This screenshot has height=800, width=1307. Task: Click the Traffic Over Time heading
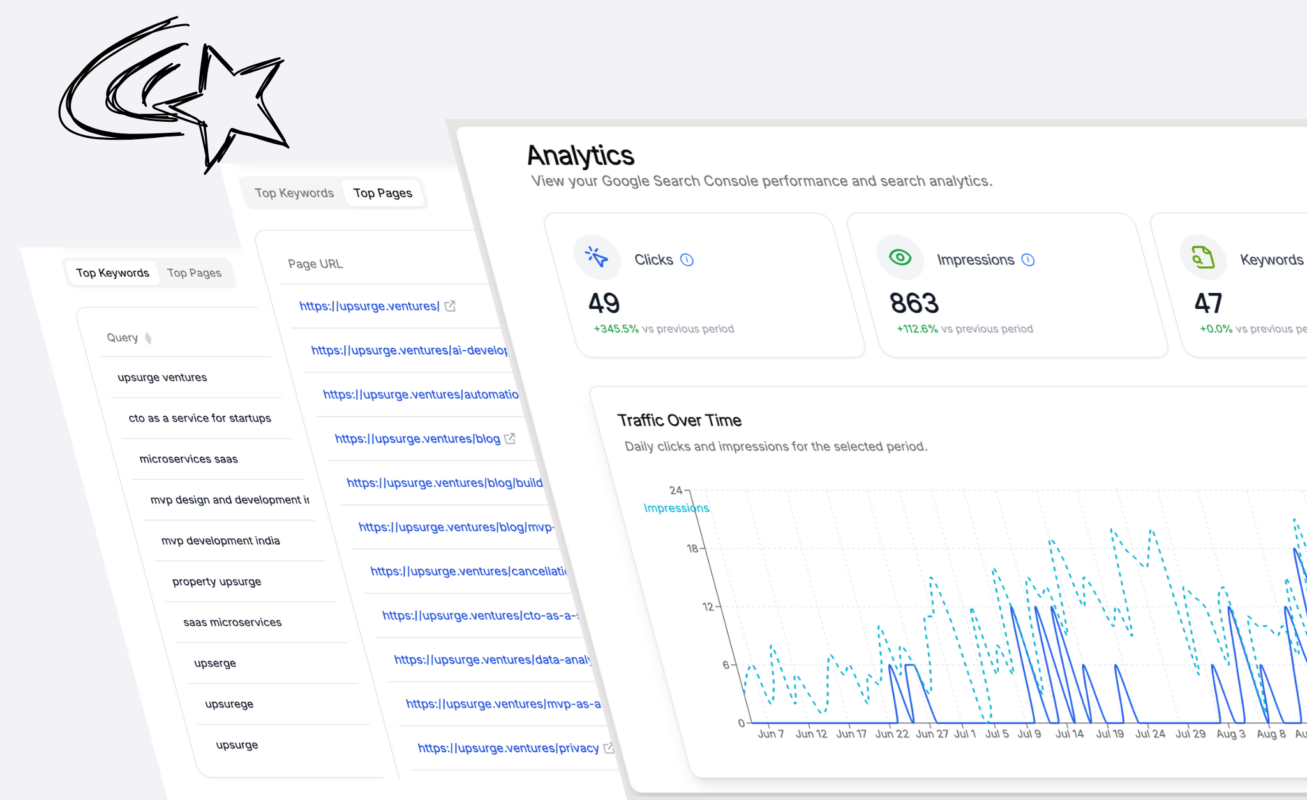[x=679, y=420]
